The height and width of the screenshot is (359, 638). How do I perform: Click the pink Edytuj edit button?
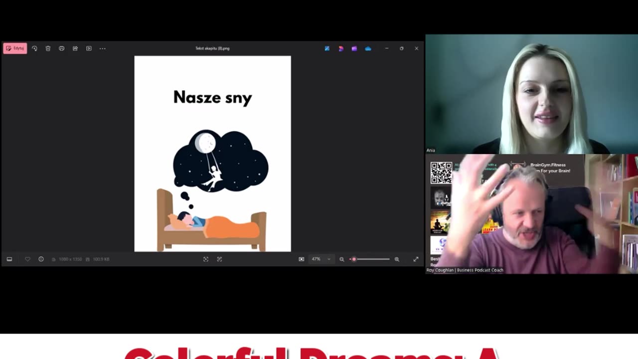point(15,48)
